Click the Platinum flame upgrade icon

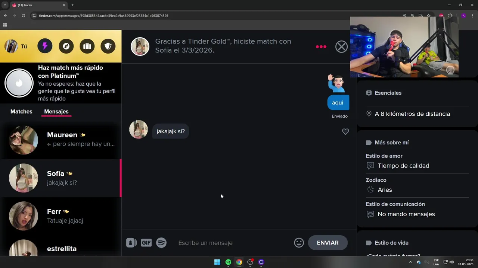(x=19, y=83)
